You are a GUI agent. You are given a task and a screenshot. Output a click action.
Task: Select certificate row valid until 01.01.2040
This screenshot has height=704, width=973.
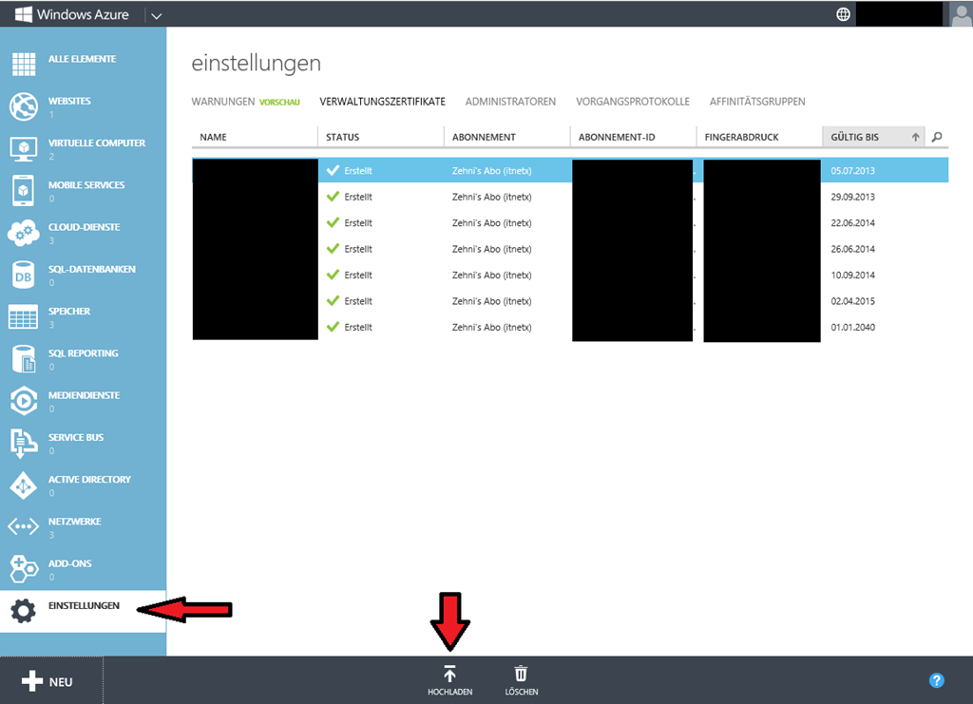(570, 327)
